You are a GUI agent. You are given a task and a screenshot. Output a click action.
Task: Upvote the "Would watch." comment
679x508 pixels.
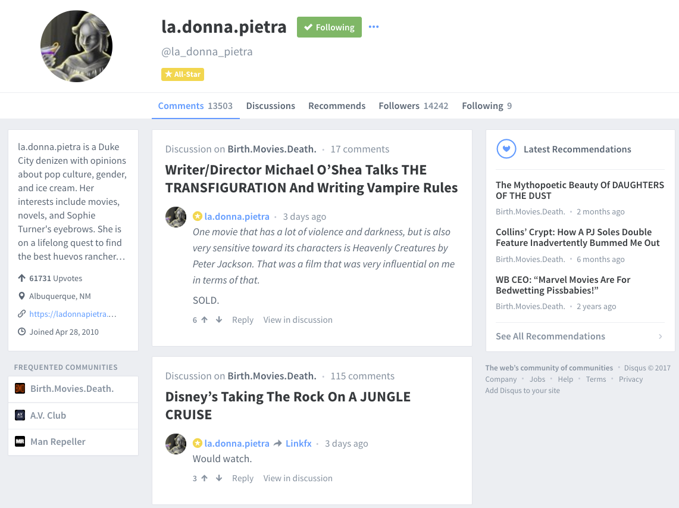204,478
